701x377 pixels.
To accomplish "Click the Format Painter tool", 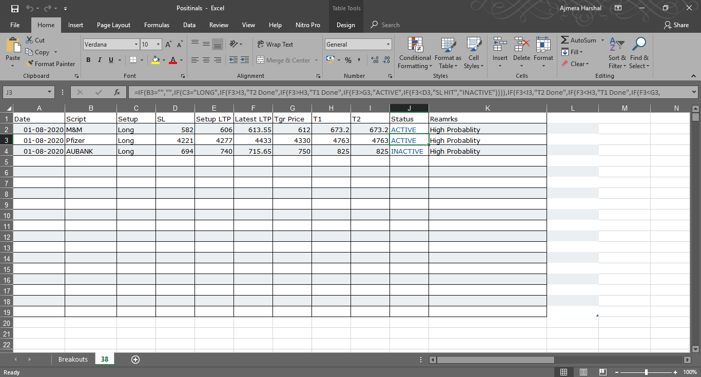I will (50, 64).
